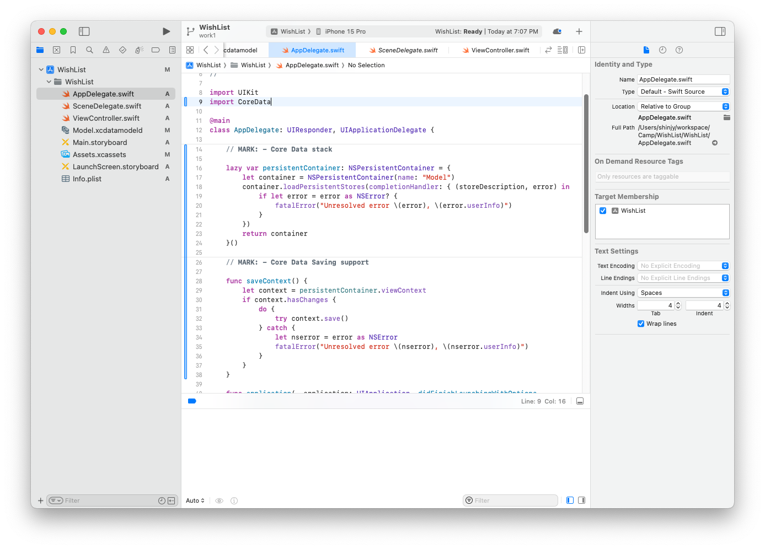The height and width of the screenshot is (549, 765).
Task: Click the related items grid icon
Action: coord(190,50)
